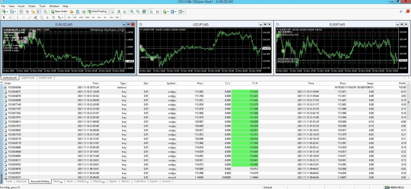Select the equidistant channel tool

(35, 17)
